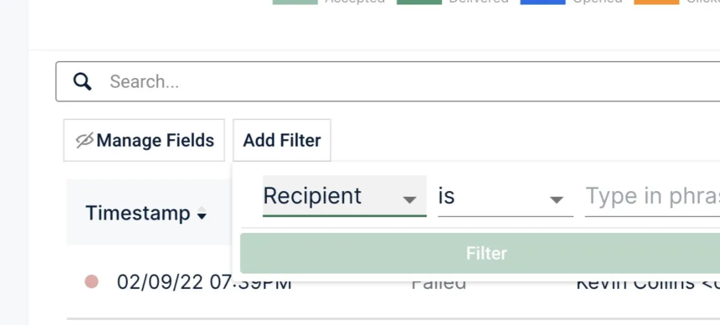Select the Recipient filter field combo box
Screen dimensions: 720x325
(x=344, y=196)
